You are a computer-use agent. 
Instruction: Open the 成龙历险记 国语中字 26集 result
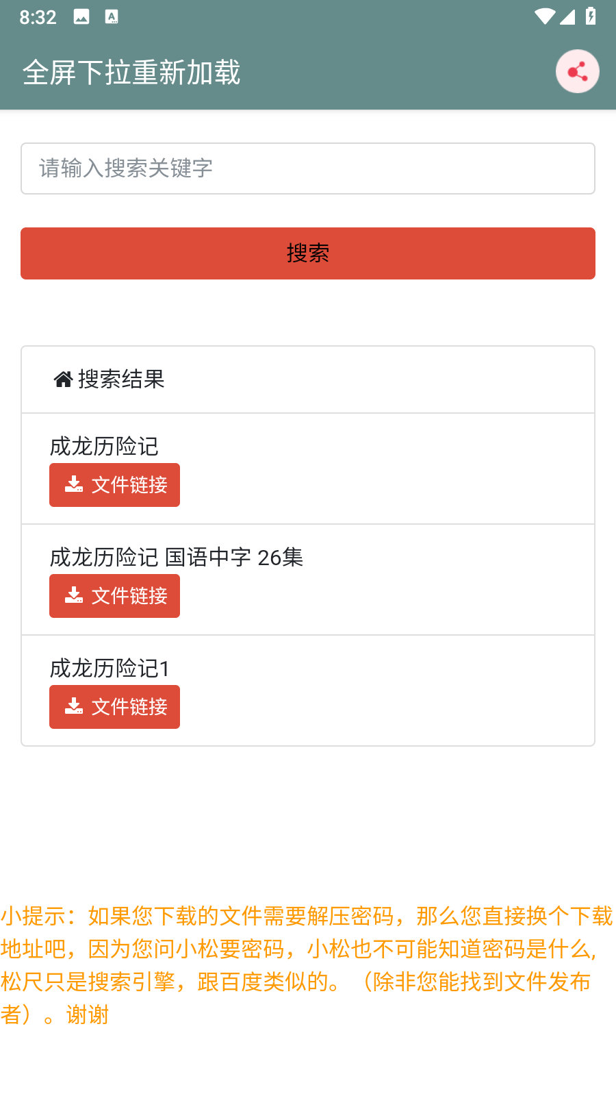(176, 558)
